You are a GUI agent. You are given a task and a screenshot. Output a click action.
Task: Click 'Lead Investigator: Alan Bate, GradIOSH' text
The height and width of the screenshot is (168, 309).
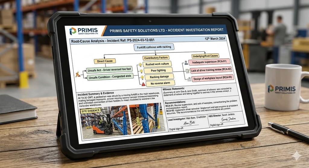[186, 118]
